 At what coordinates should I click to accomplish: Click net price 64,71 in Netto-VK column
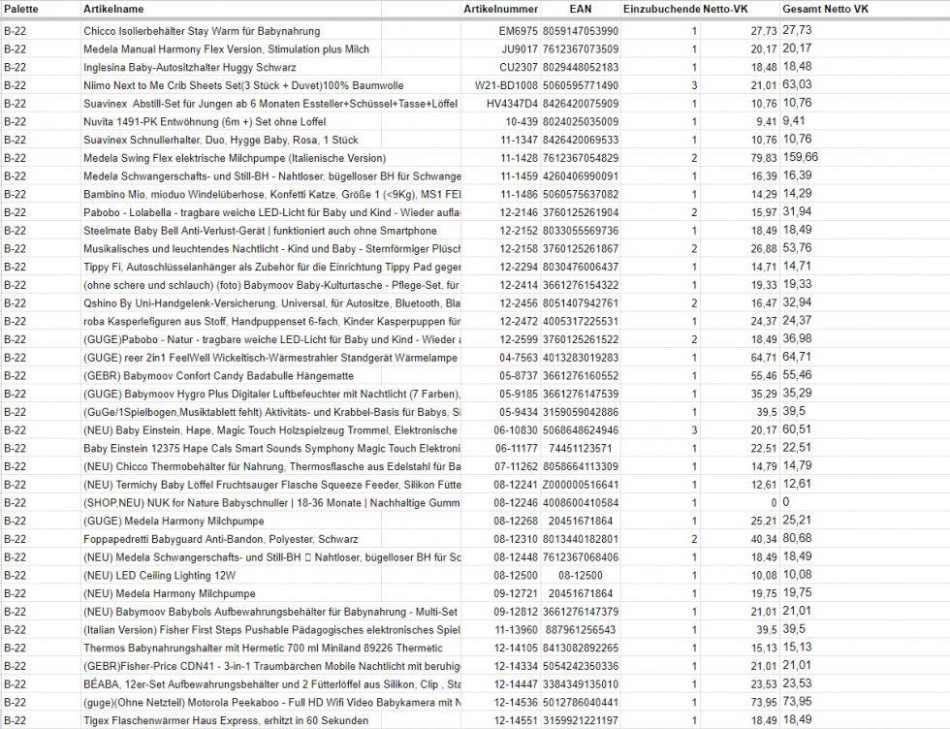[x=764, y=358]
